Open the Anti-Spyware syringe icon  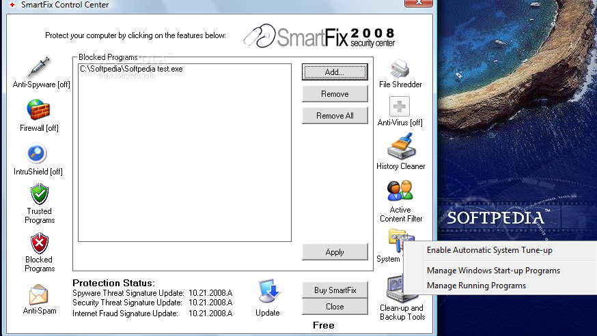coord(39,67)
